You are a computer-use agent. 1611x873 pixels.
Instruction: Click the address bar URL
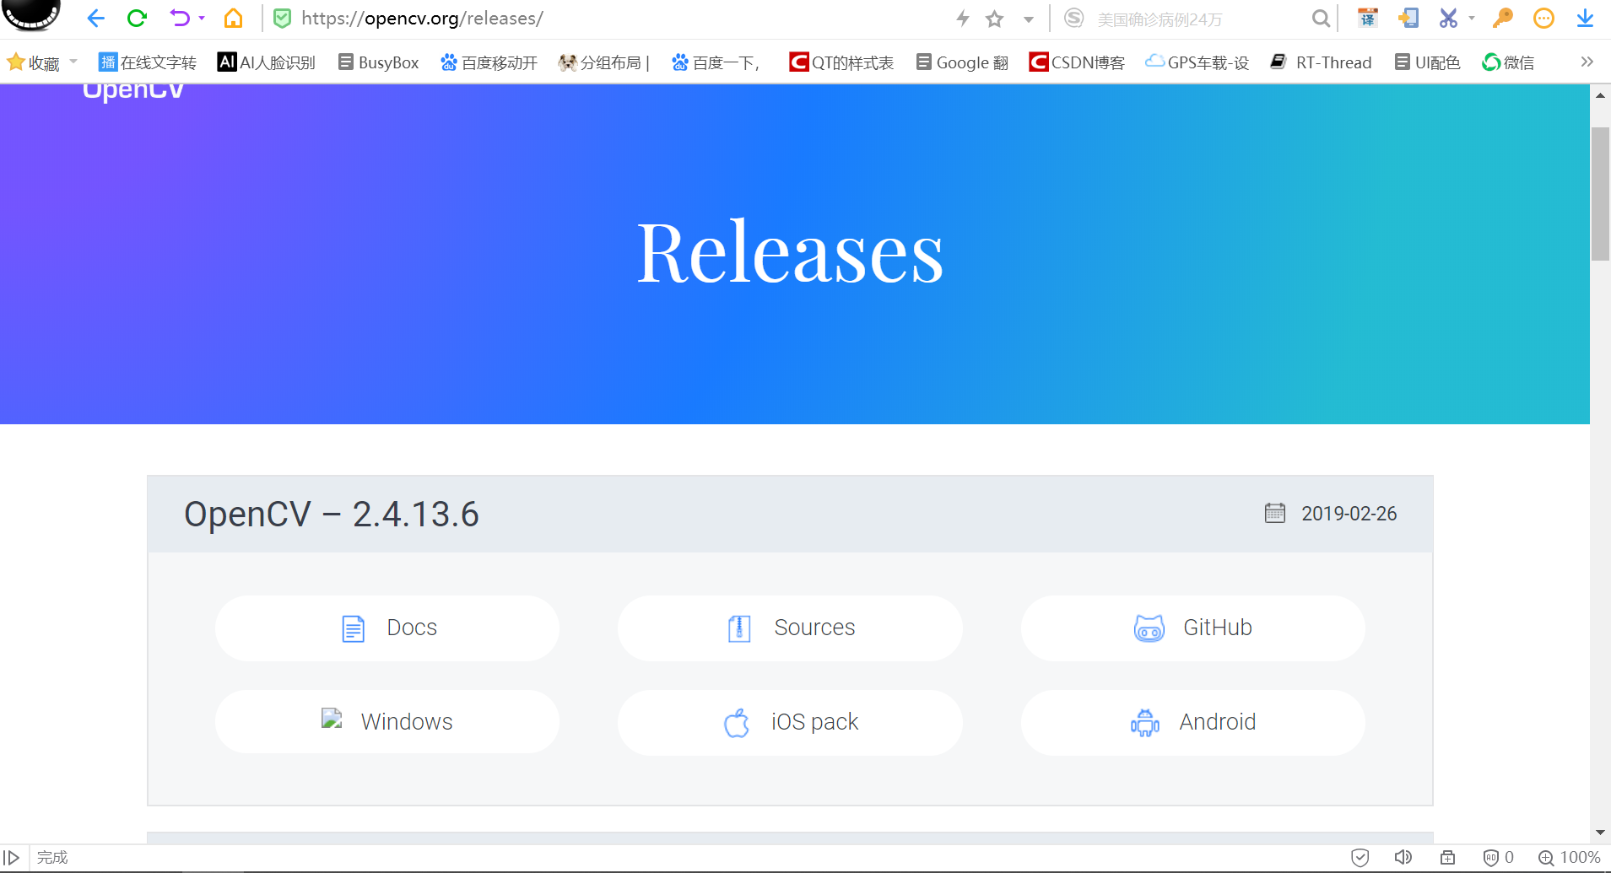click(x=422, y=18)
